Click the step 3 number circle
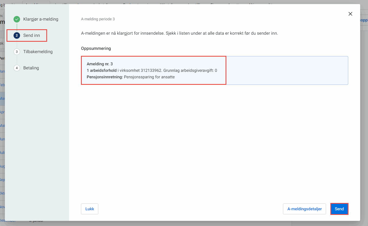Image resolution: width=368 pixels, height=226 pixels. click(17, 52)
